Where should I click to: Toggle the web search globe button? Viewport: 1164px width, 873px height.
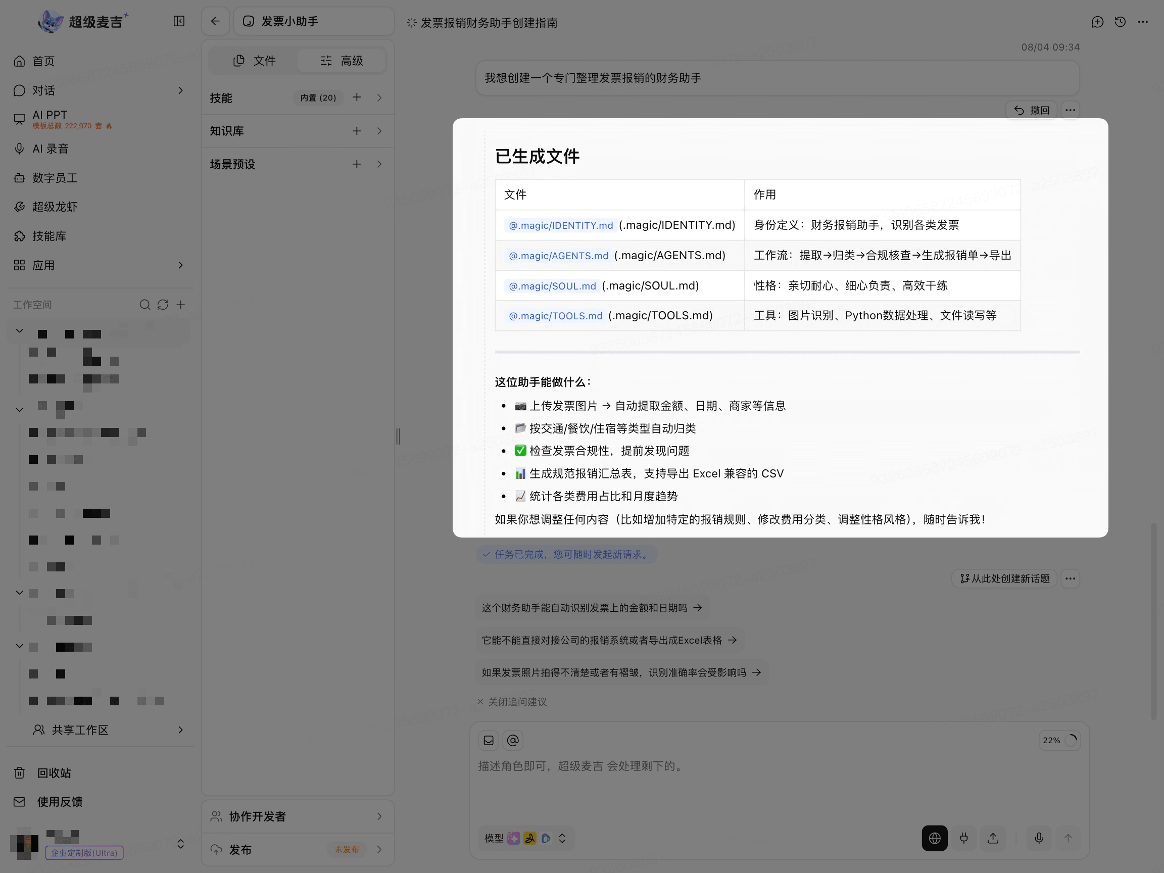click(935, 838)
